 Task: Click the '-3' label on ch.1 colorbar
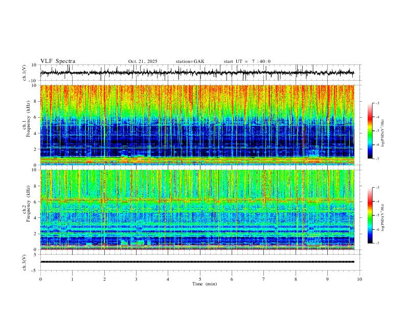point(377,103)
